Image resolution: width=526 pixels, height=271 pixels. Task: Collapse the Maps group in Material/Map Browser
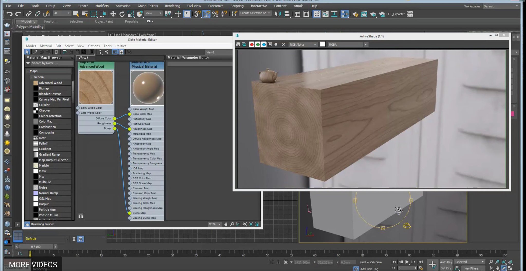click(28, 71)
